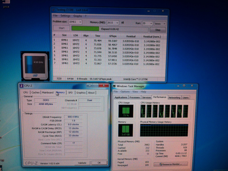Open the Options menu in Task Manager
Image resolution: width=228 pixels, height=171 pixels.
[x=125, y=92]
